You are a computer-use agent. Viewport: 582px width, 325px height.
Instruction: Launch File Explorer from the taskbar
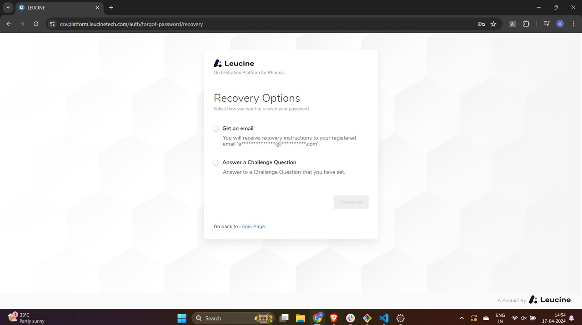click(301, 318)
